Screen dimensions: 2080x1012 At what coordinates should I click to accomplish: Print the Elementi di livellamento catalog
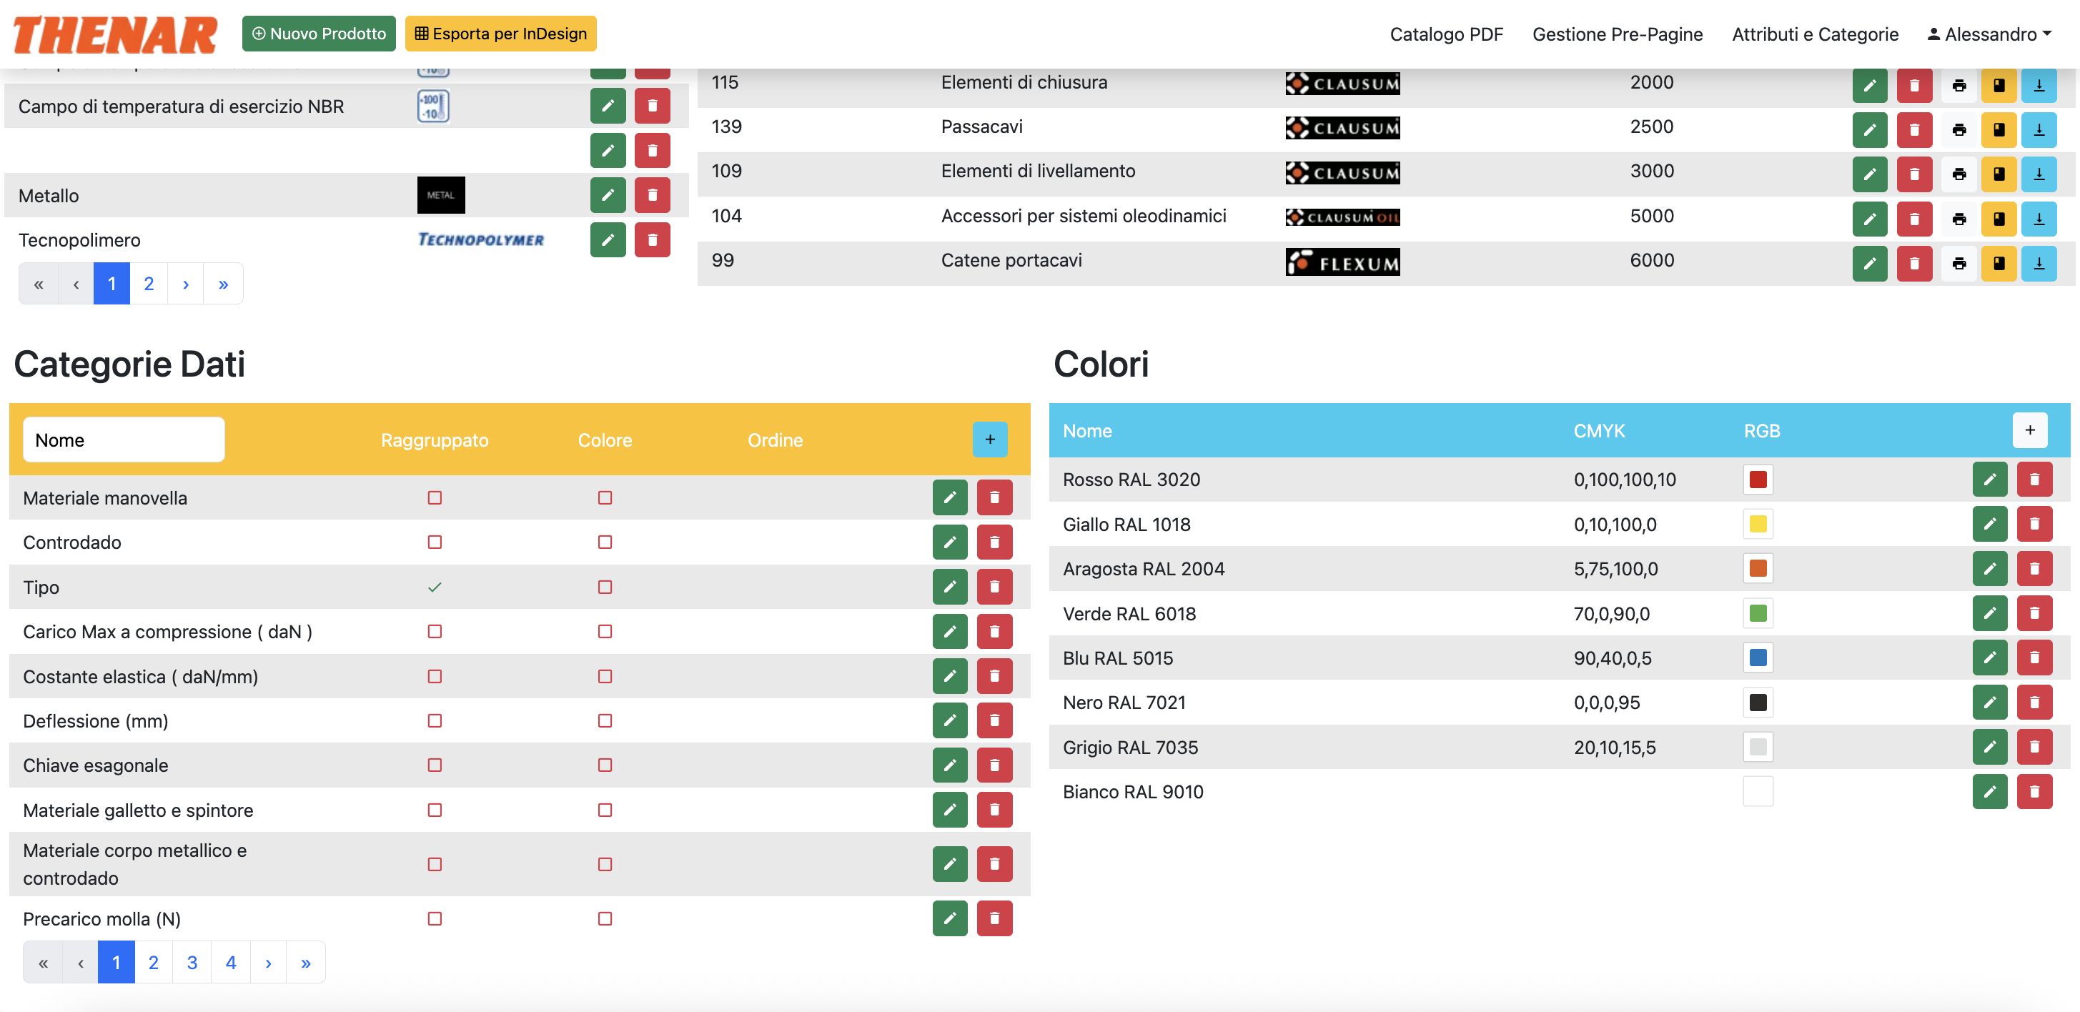click(x=1959, y=174)
